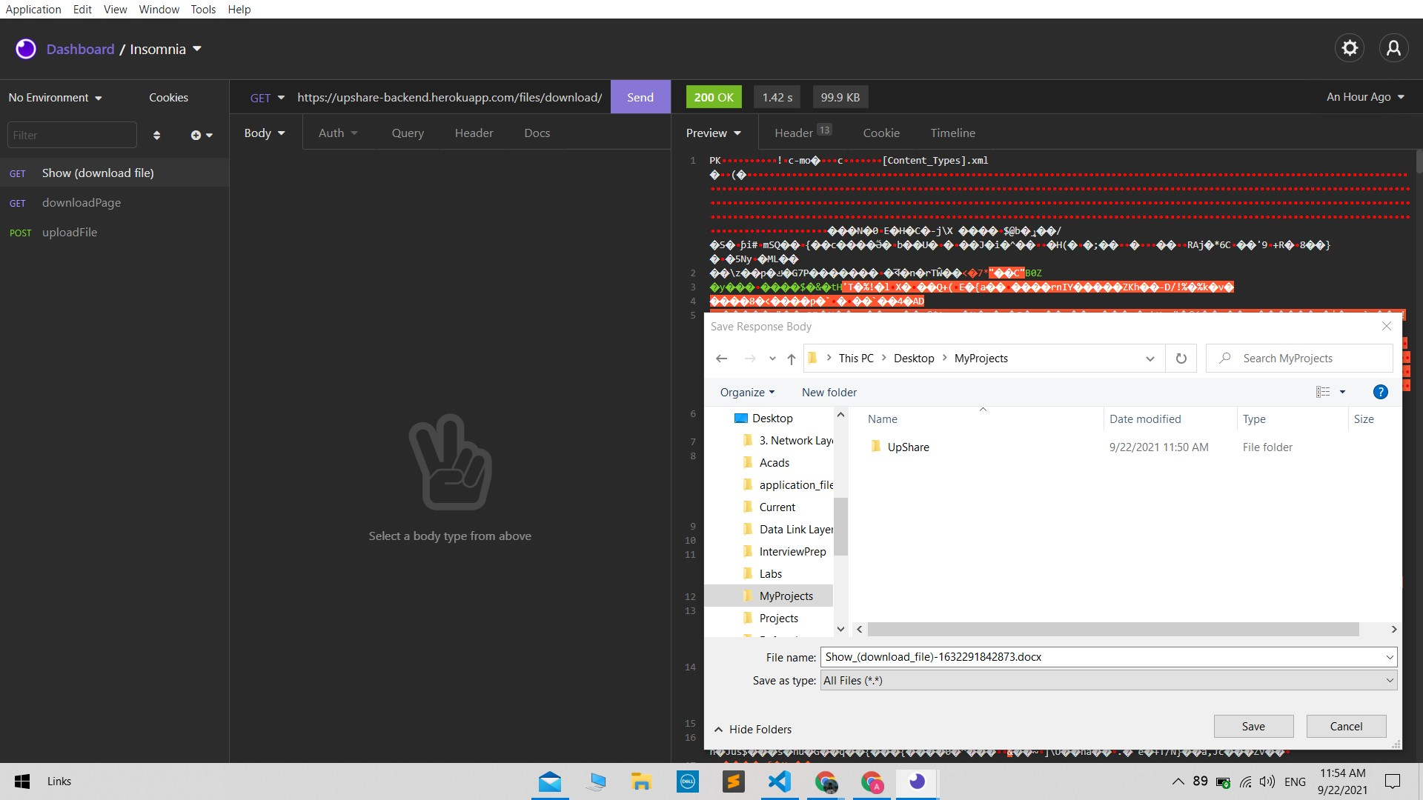
Task: Create a new request with the plus icon
Action: pyautogui.click(x=197, y=135)
